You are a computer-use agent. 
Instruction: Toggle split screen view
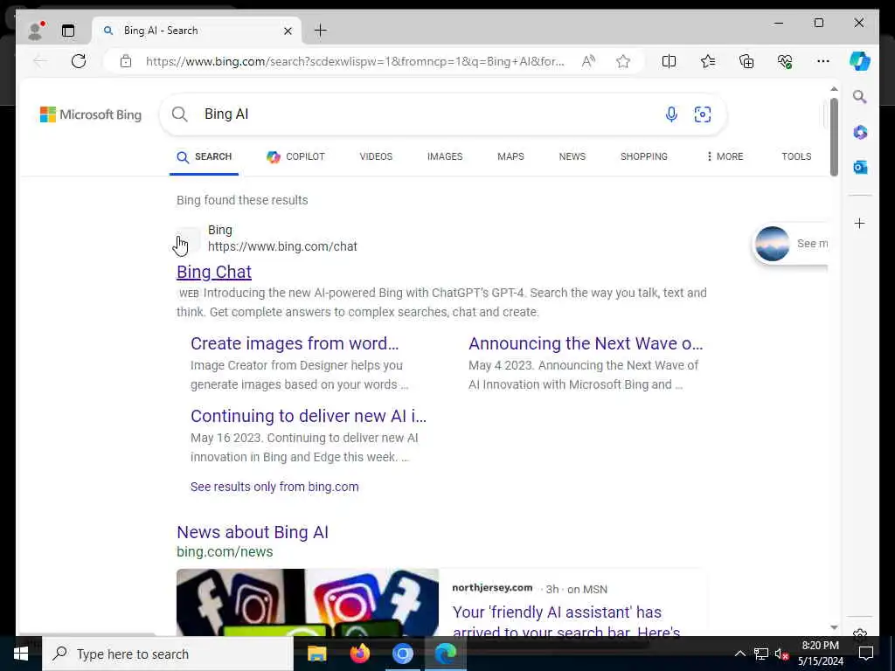click(669, 61)
